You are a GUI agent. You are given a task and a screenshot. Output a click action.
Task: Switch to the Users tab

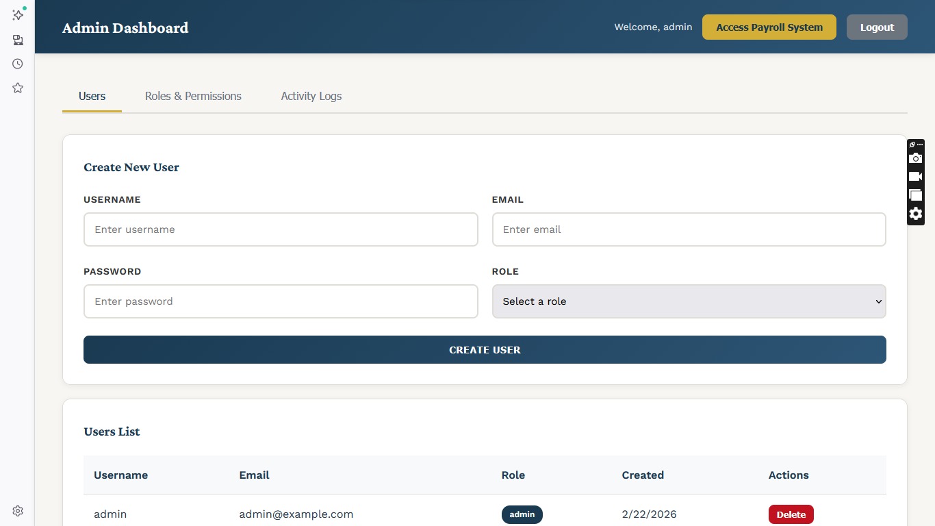92,96
